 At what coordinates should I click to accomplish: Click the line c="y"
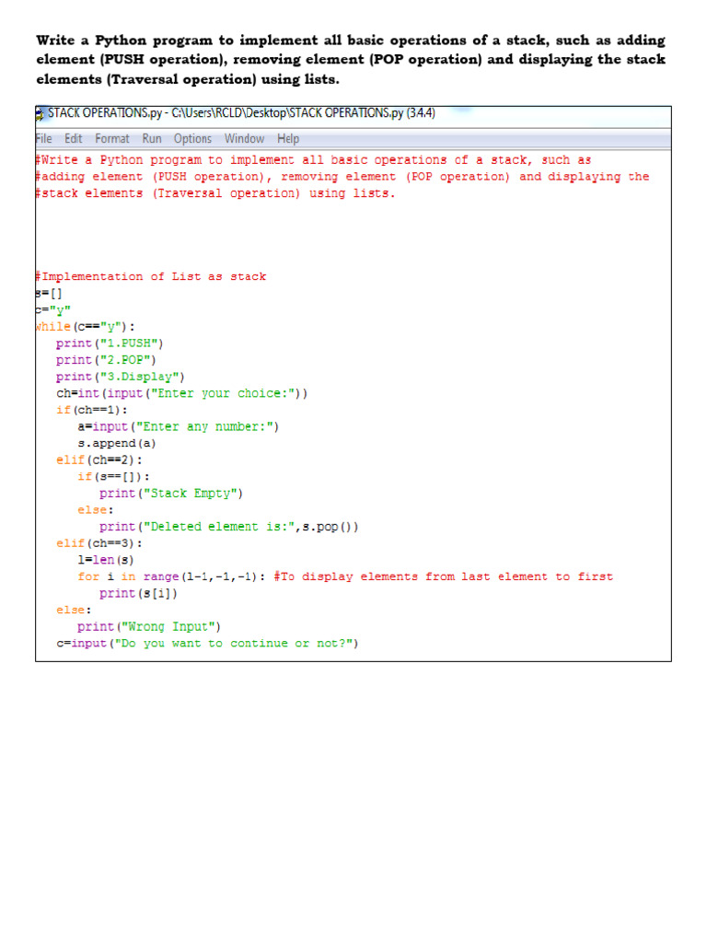[x=52, y=310]
